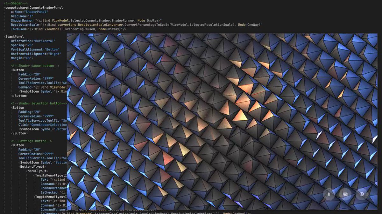Open the settings gear flyout
The image size is (382, 214).
[x=362, y=194]
